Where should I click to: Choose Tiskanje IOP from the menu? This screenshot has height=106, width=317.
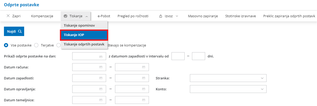tap(84, 35)
